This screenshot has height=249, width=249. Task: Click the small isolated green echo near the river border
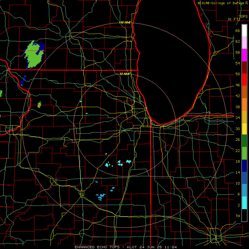click(x=39, y=105)
